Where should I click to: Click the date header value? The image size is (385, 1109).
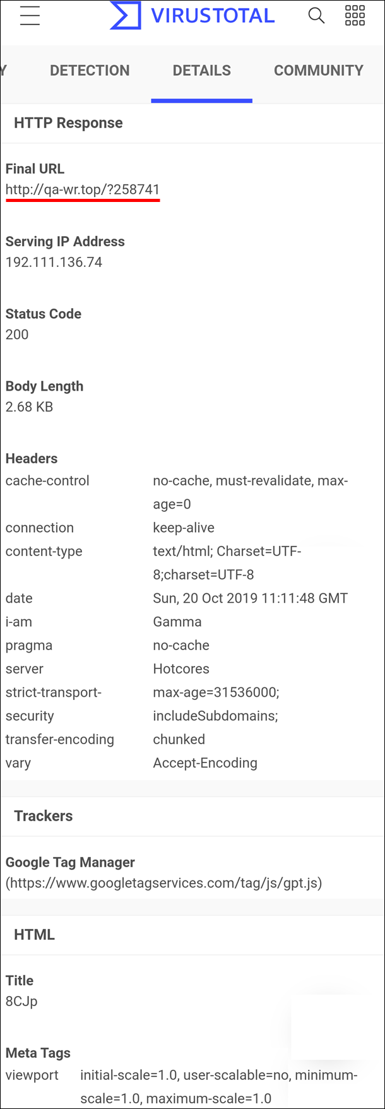coord(250,598)
